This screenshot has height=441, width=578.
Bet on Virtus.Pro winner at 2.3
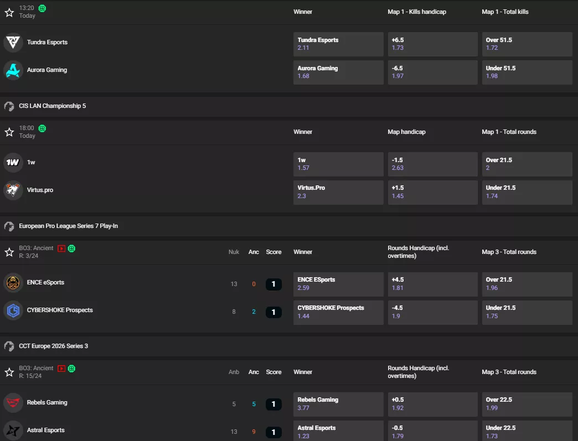[x=338, y=193]
